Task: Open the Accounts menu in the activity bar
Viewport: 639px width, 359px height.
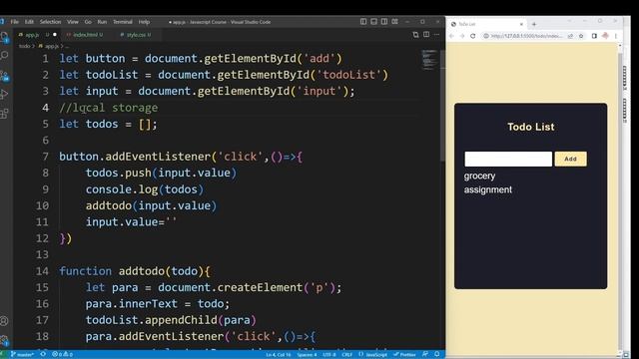Action: [4, 321]
